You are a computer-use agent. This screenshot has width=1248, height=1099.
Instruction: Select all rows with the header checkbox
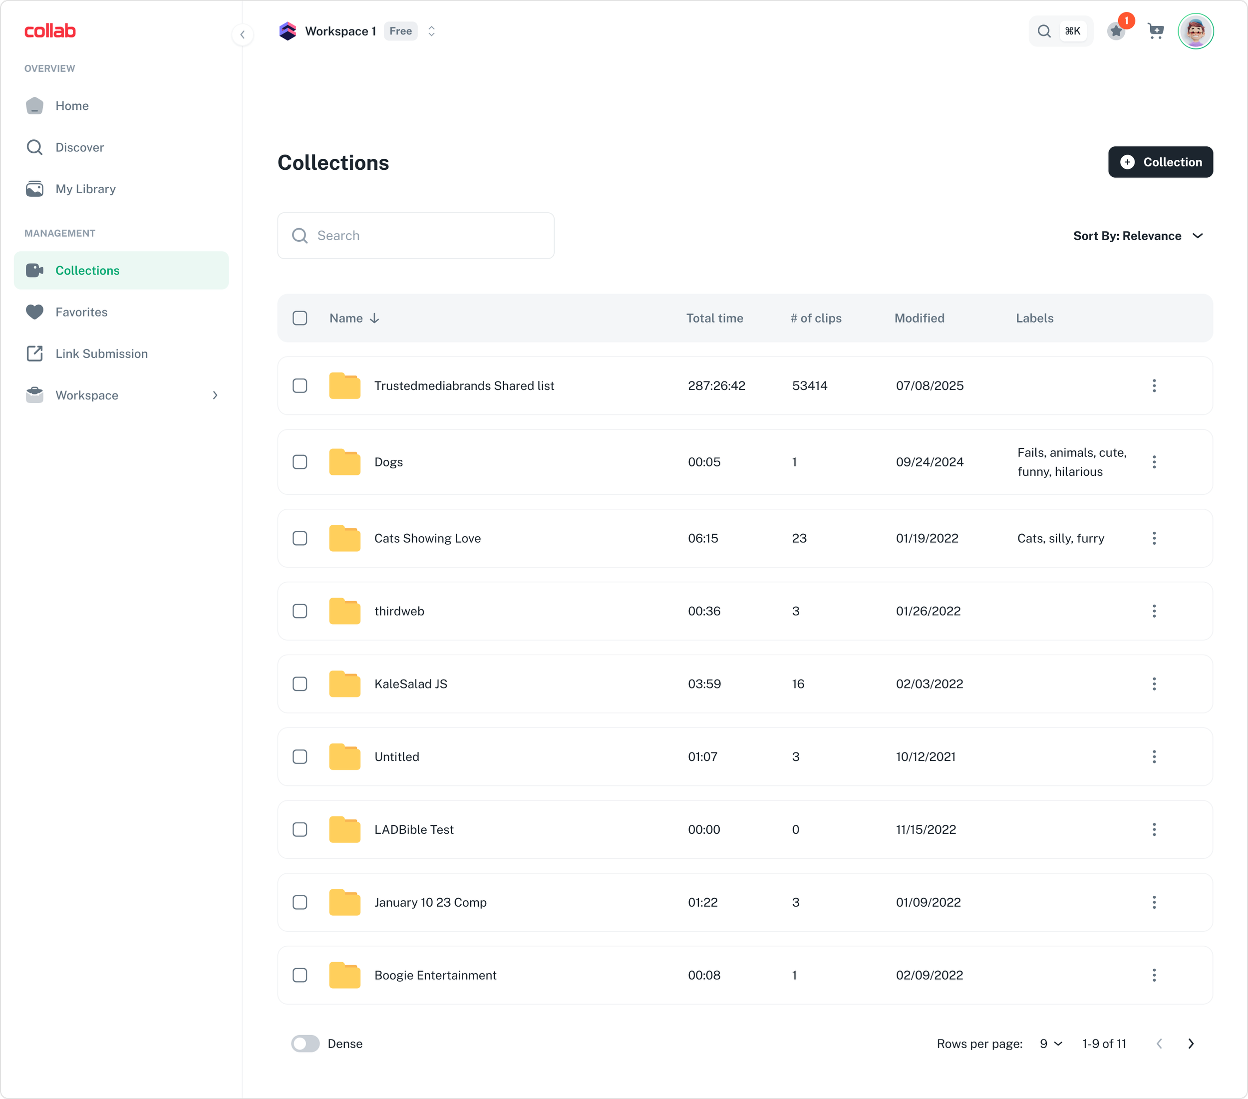tap(300, 318)
